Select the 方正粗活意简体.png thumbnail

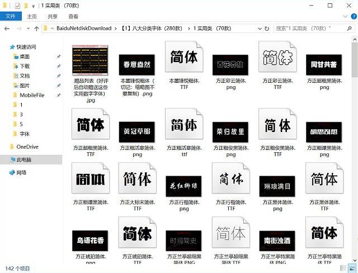click(137, 132)
